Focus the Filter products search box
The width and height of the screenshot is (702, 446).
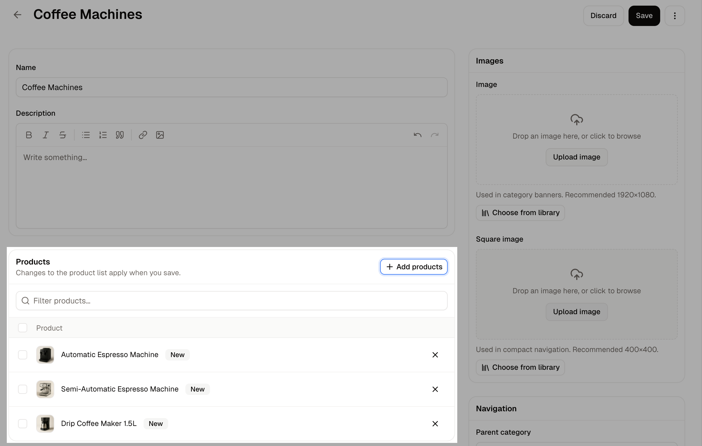(231, 301)
